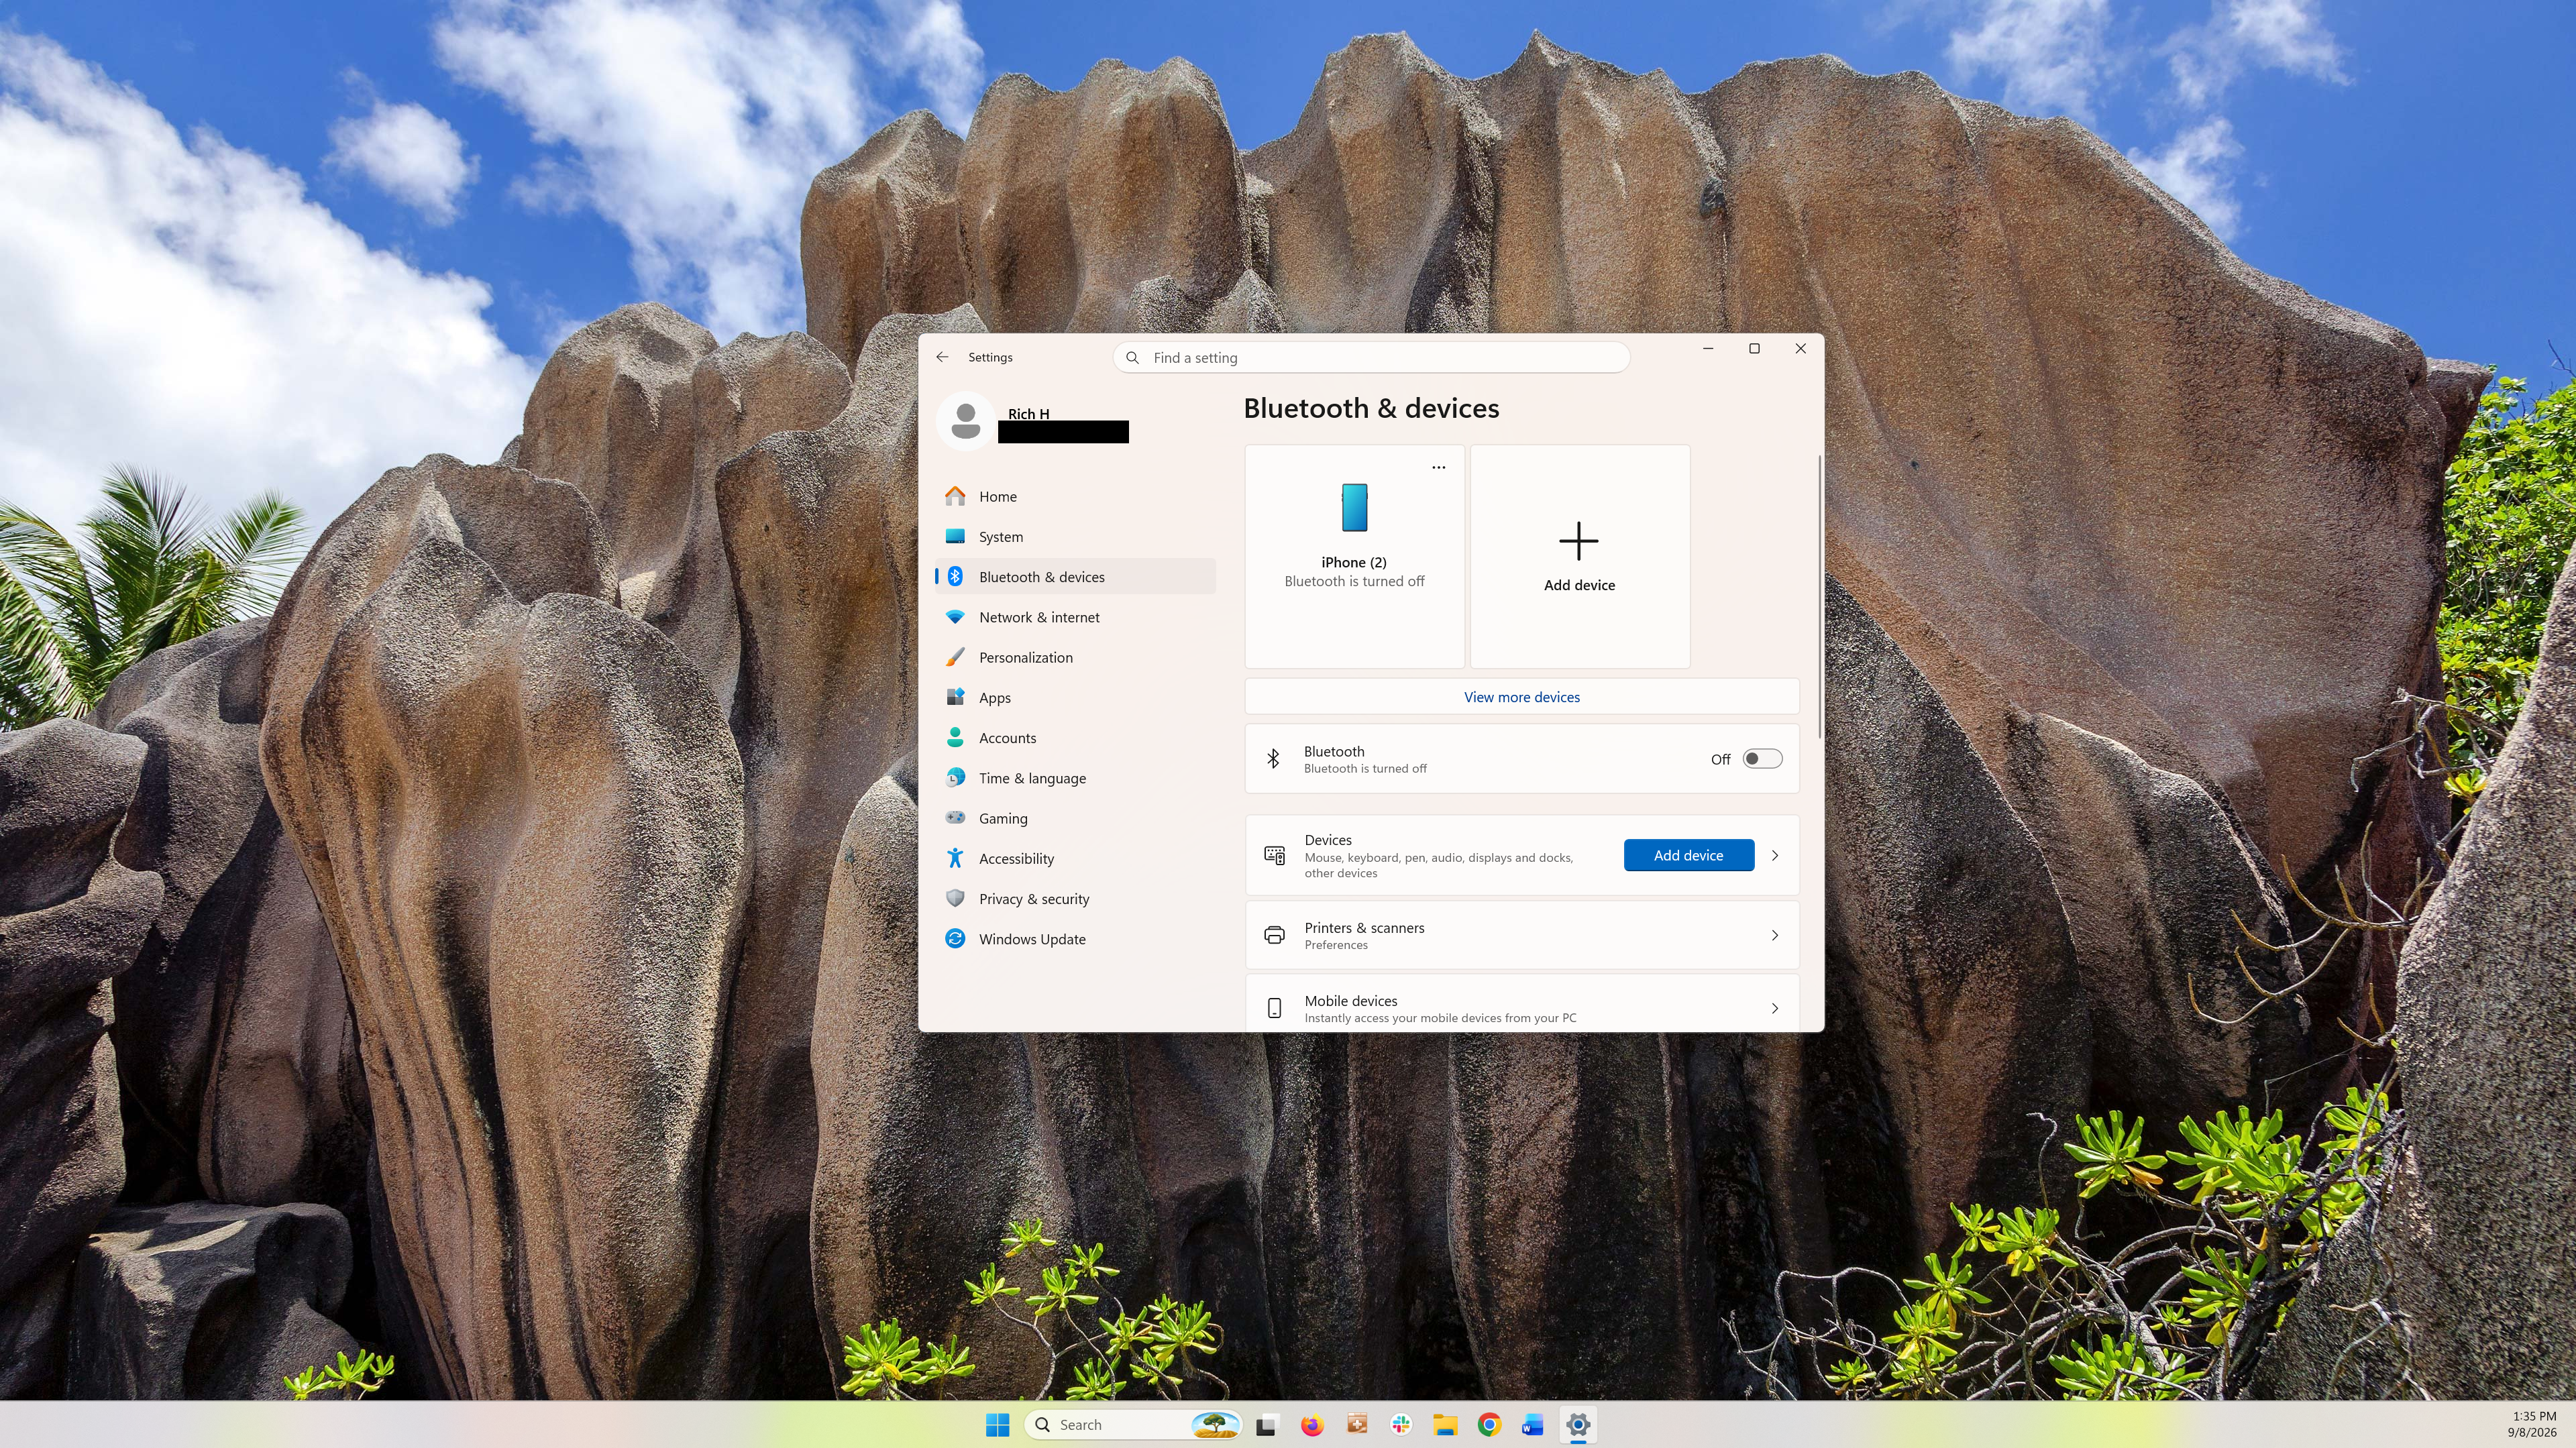The height and width of the screenshot is (1448, 2576).
Task: Click the Settings window vertical scrollbar
Action: pos(1819,597)
